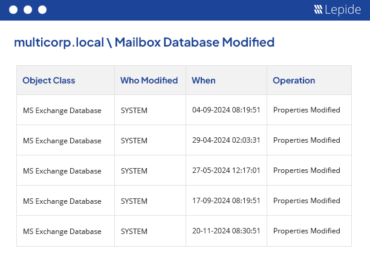370x260 pixels.
Task: Click Properties Modified in 27-05-2024 row
Action: coord(307,171)
